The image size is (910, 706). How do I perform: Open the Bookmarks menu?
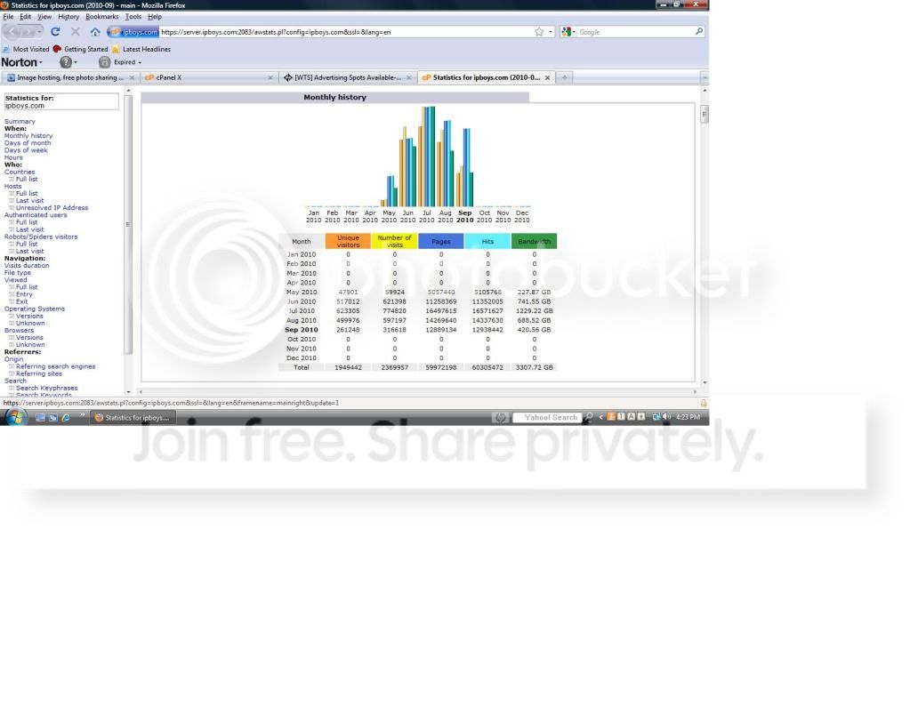point(102,17)
